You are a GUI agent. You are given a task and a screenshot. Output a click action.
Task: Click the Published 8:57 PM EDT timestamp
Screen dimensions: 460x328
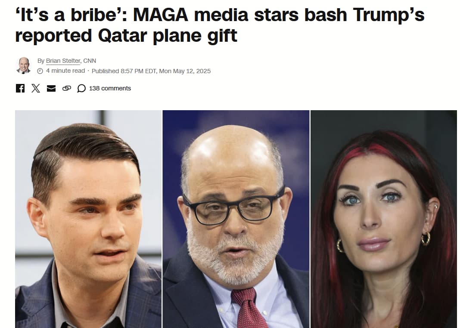pyautogui.click(x=151, y=71)
